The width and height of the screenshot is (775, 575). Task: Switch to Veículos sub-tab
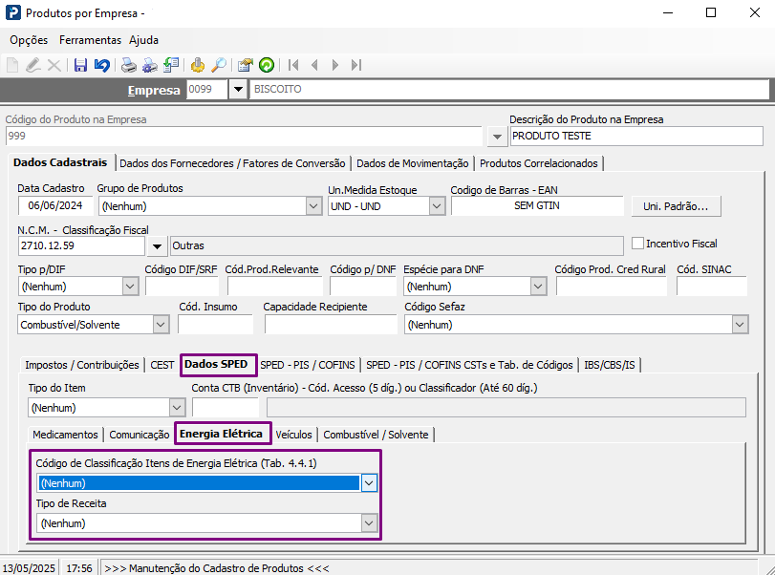[x=293, y=435]
